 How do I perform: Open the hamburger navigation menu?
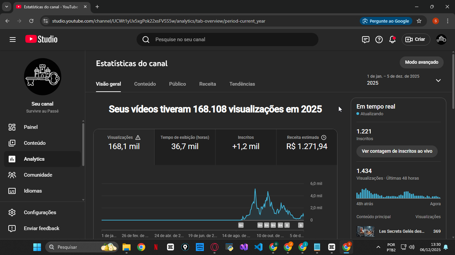pyautogui.click(x=13, y=40)
